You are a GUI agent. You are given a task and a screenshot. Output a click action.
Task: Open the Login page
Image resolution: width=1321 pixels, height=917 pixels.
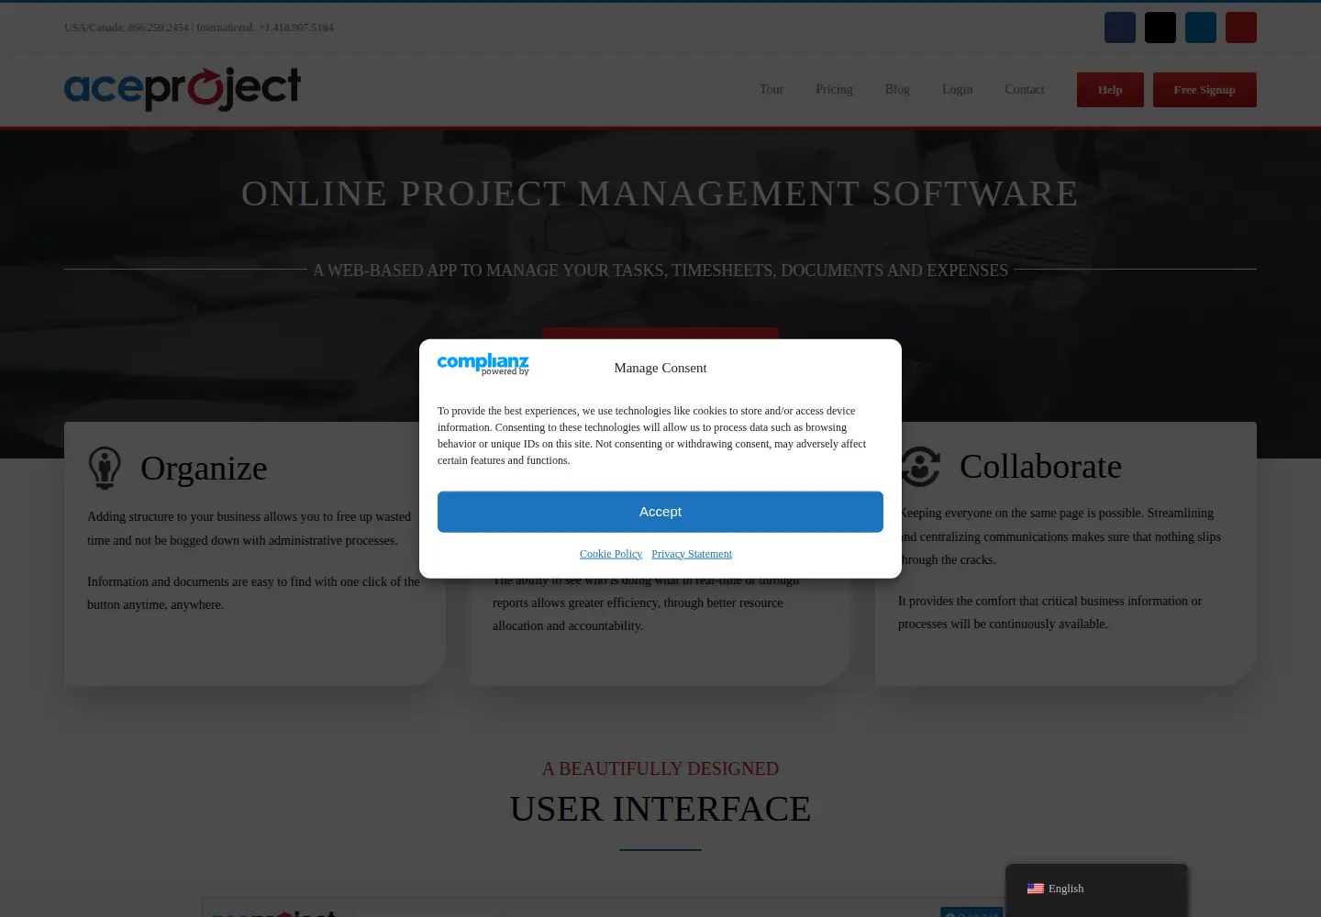point(957,89)
